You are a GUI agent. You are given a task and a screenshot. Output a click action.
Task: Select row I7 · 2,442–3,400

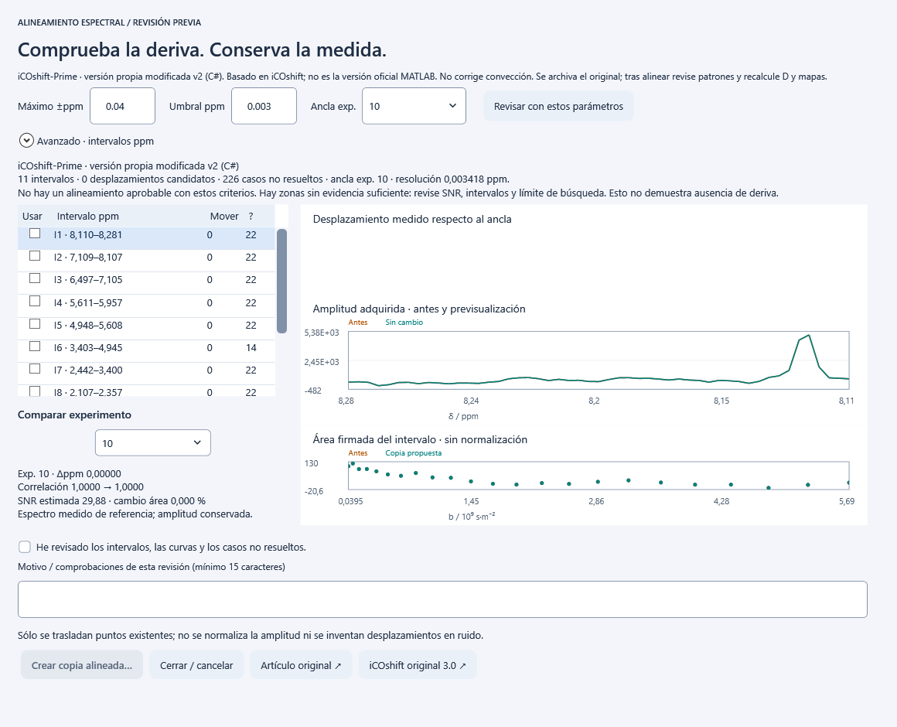click(146, 374)
